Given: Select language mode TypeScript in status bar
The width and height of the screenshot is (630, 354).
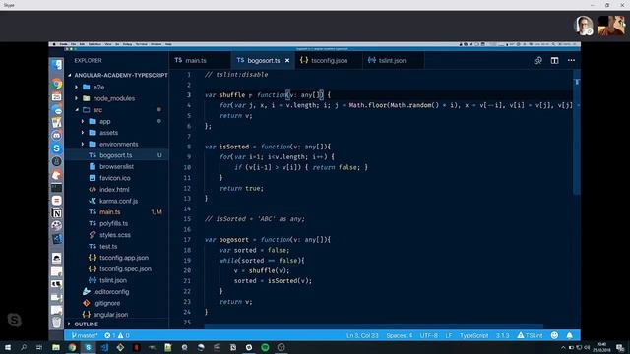Looking at the screenshot, I should pos(473,335).
